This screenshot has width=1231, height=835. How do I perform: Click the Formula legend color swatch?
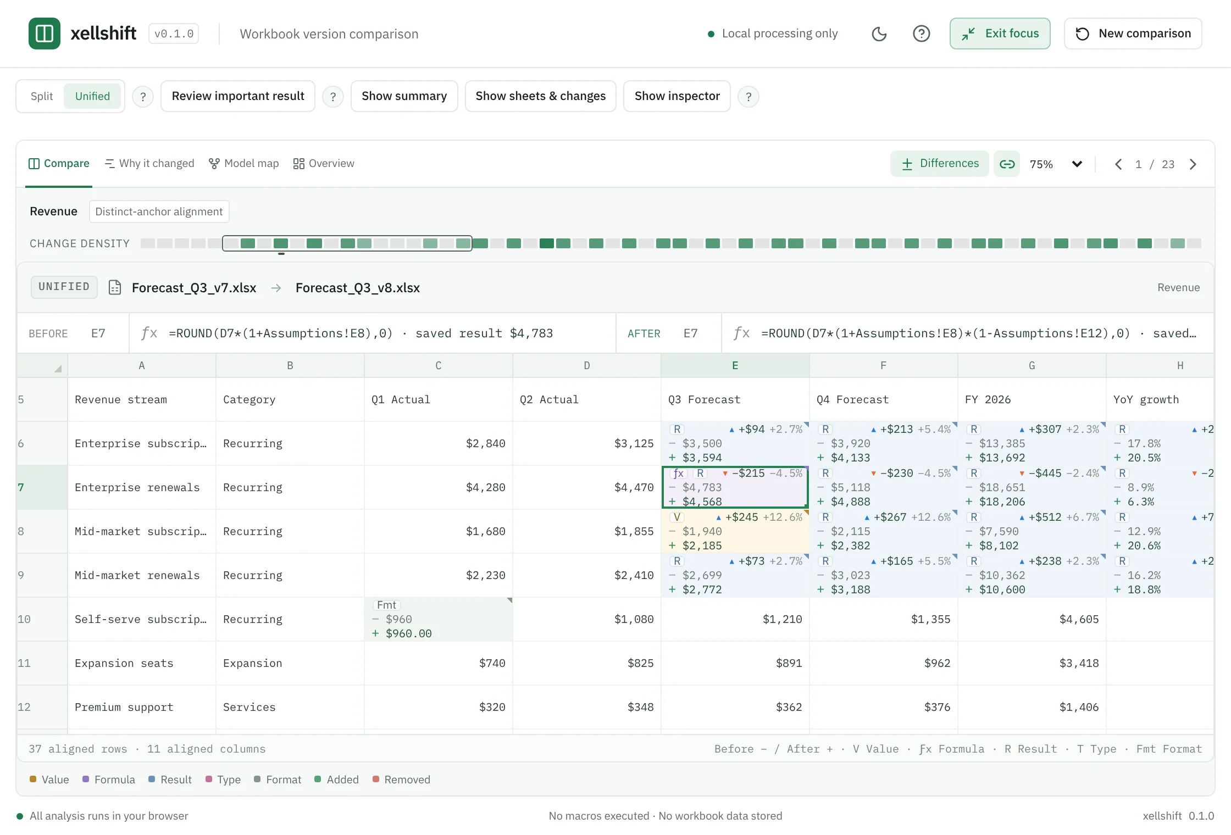click(86, 779)
